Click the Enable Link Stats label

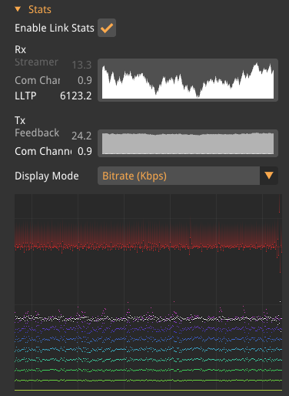click(55, 28)
